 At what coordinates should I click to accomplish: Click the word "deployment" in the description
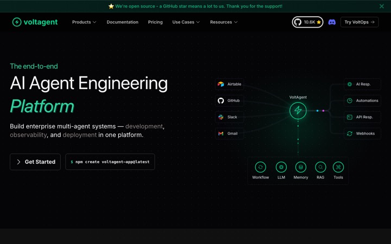click(x=79, y=135)
